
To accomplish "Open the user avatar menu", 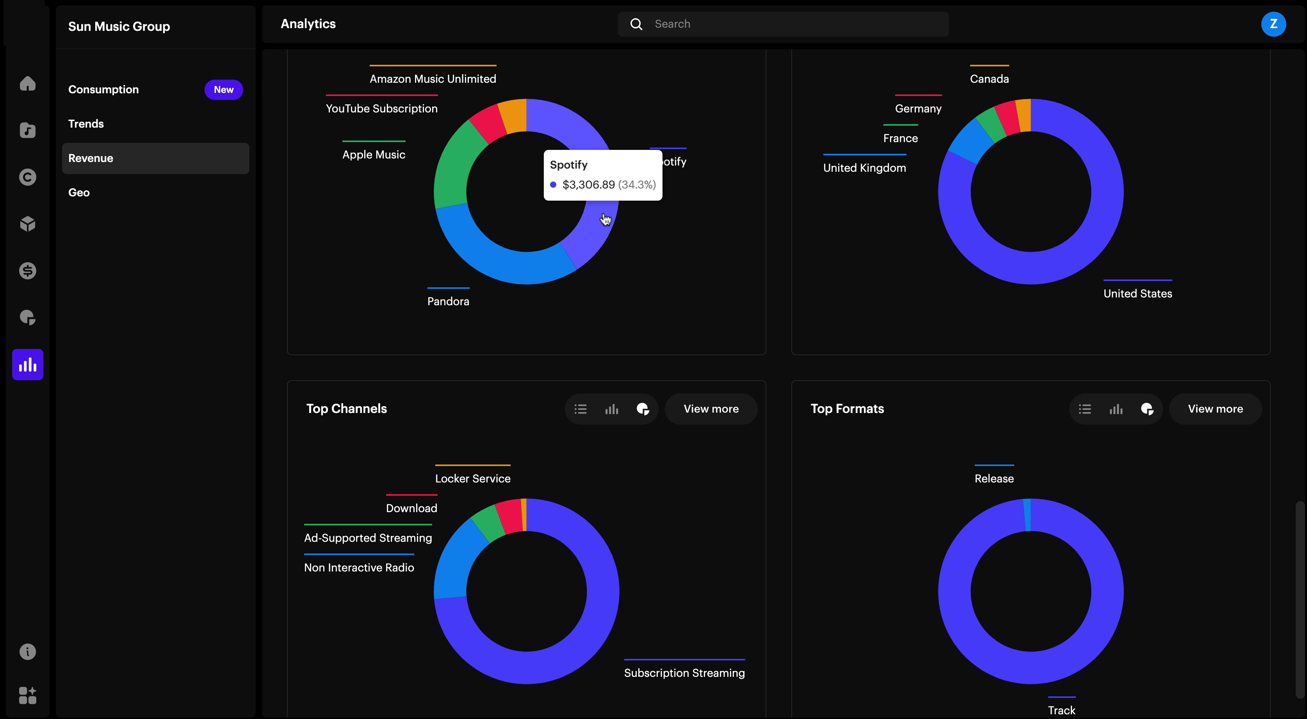I will point(1273,24).
